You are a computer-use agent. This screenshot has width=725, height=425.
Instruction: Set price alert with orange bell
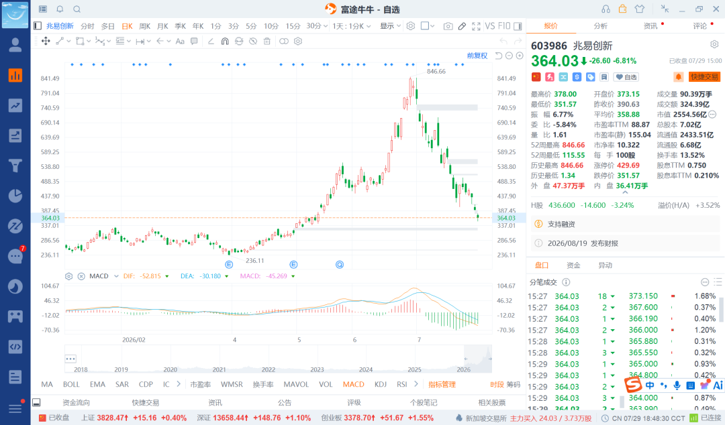point(678,76)
